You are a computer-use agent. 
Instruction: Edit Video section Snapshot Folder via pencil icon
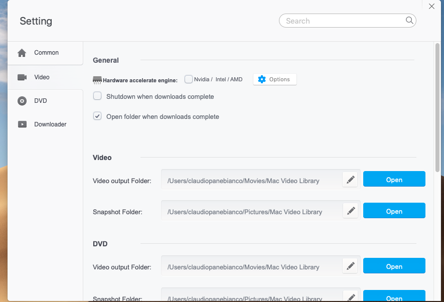coord(351,211)
